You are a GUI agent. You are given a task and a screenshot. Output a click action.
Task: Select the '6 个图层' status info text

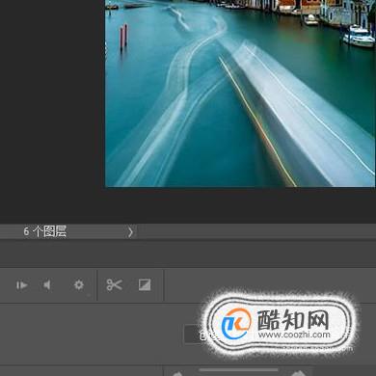[x=45, y=231]
